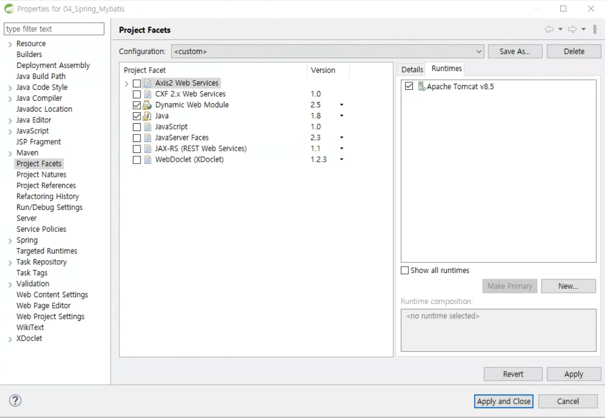Click the Apache Tomcat server icon

point(422,86)
